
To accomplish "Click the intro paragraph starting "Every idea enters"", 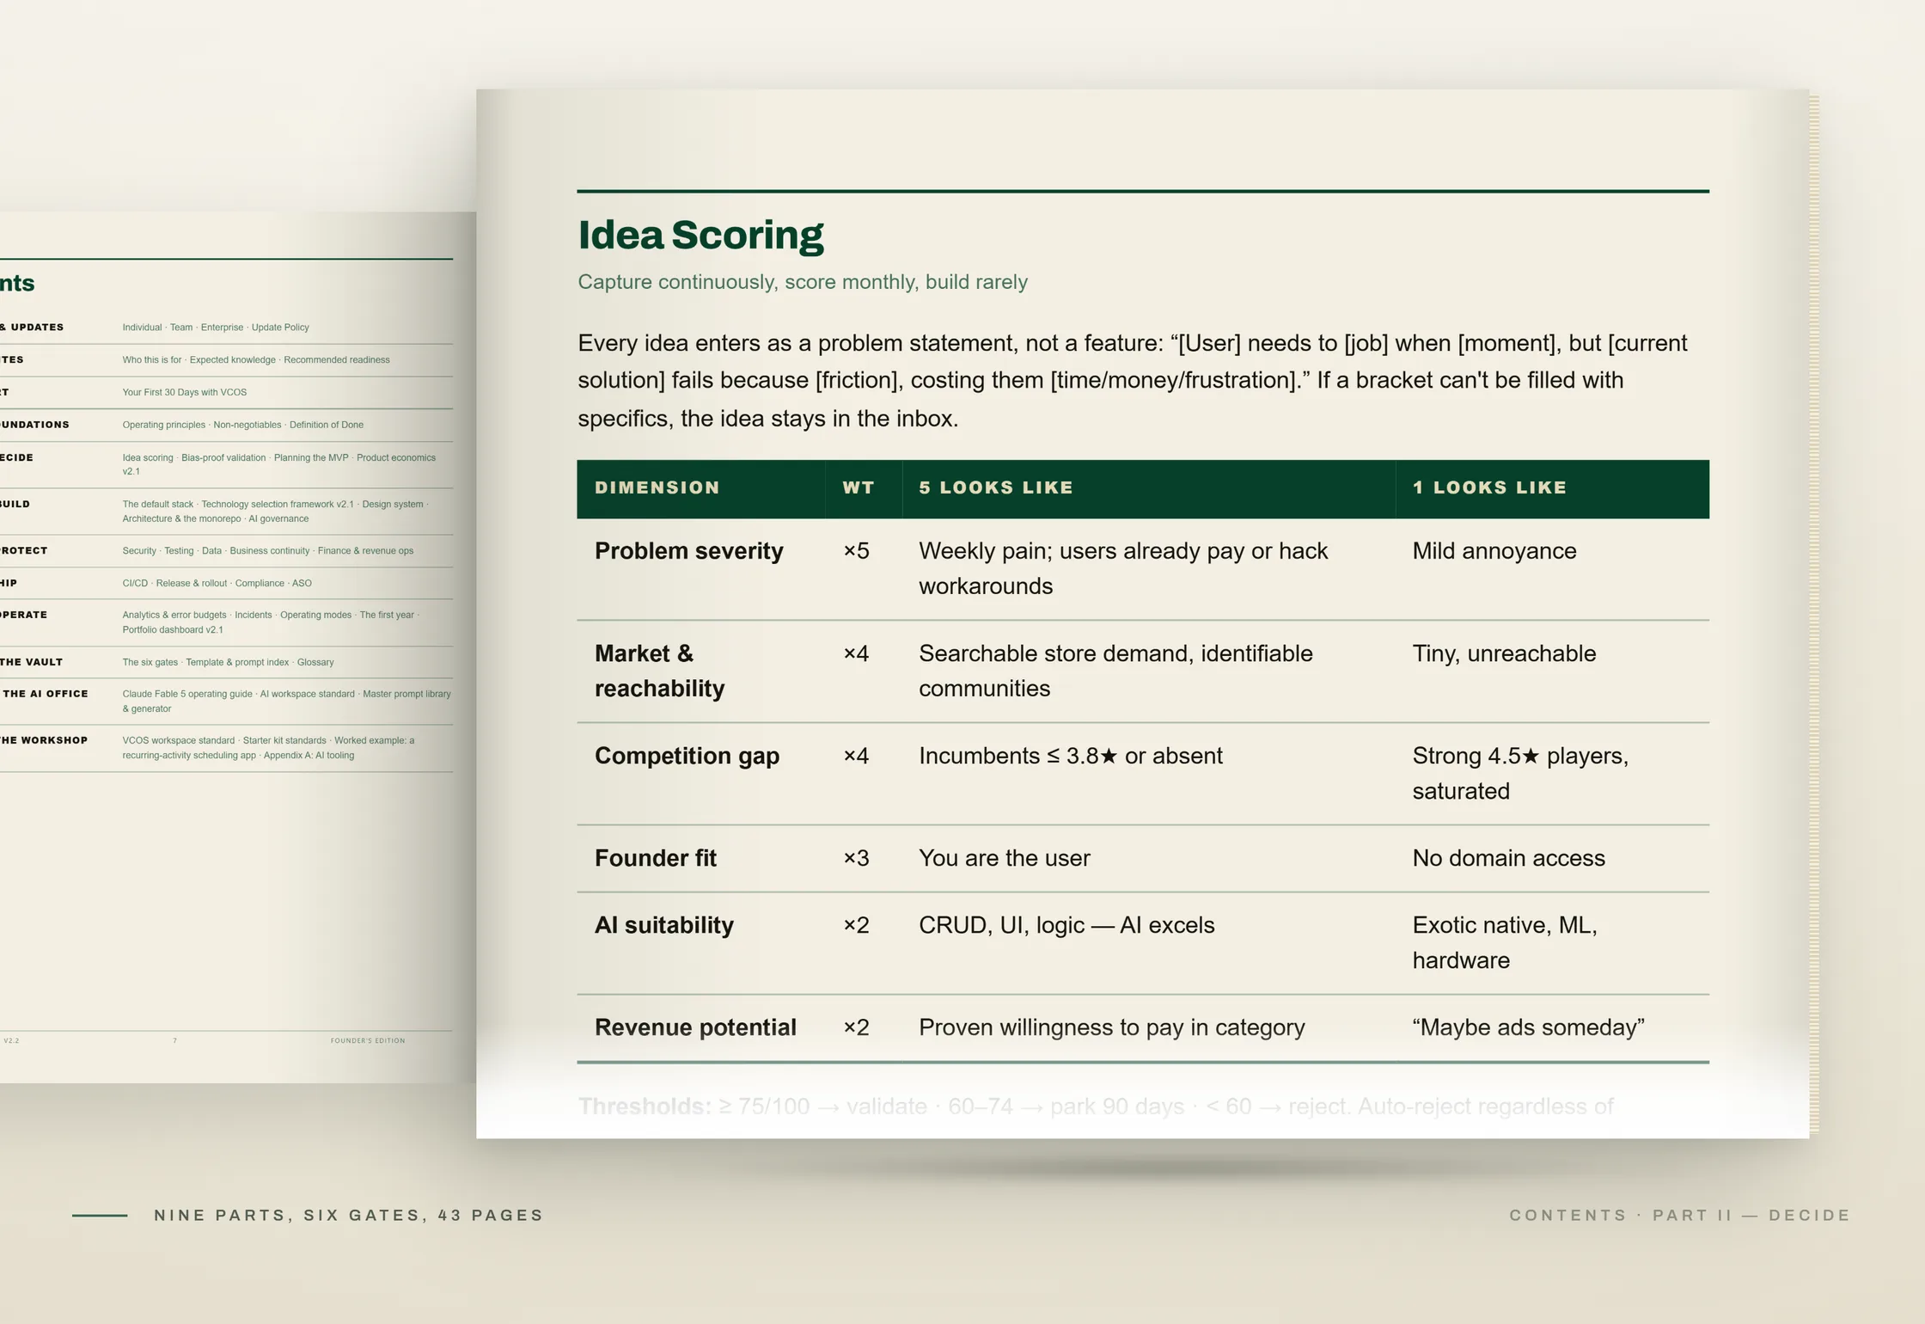I will pos(1133,380).
